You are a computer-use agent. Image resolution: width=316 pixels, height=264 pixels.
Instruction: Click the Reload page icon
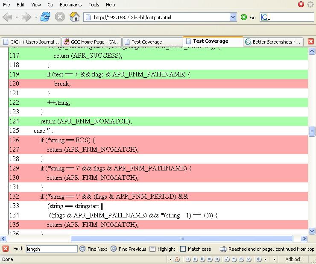46,17
